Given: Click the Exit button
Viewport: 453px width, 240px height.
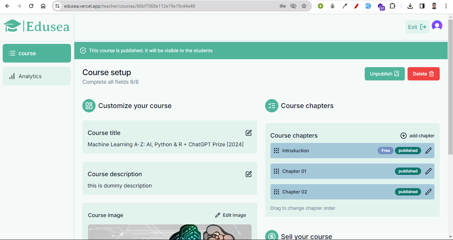Looking at the screenshot, I should 417,27.
